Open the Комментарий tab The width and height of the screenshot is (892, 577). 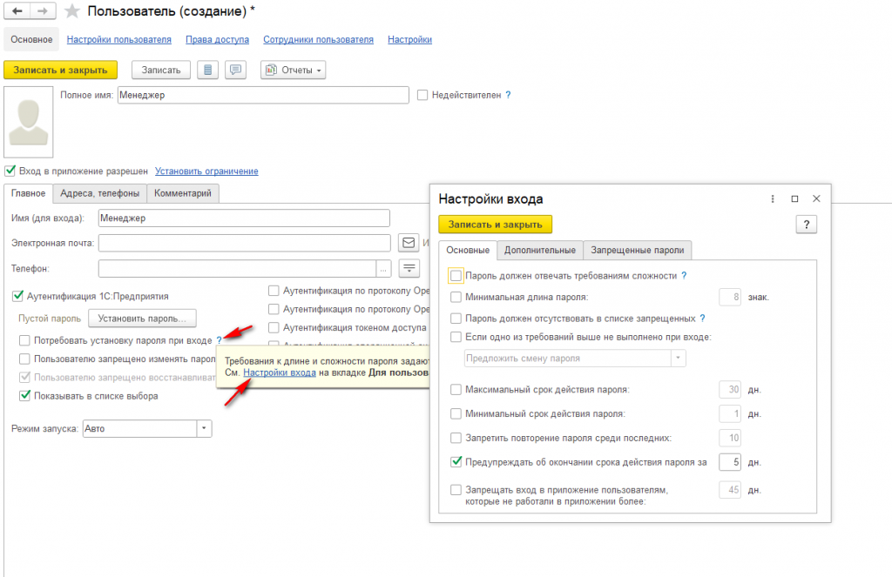coord(183,193)
